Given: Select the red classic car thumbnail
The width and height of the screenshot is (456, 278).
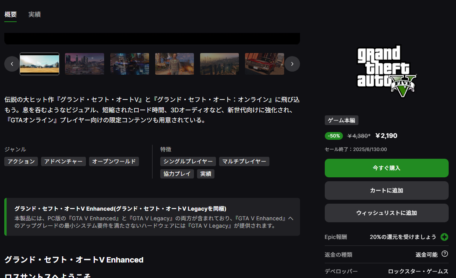Looking at the screenshot, I should click(x=265, y=64).
